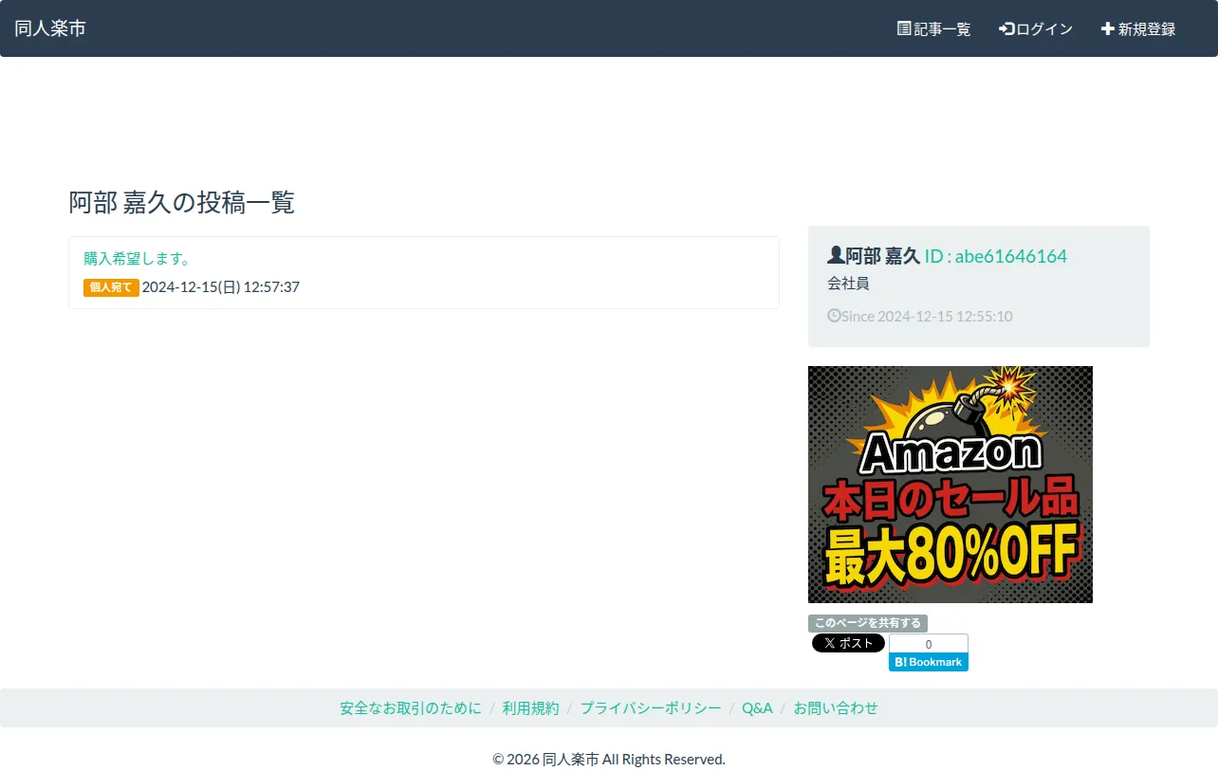
Task: Open the 利用規約 footer link
Action: (x=531, y=708)
